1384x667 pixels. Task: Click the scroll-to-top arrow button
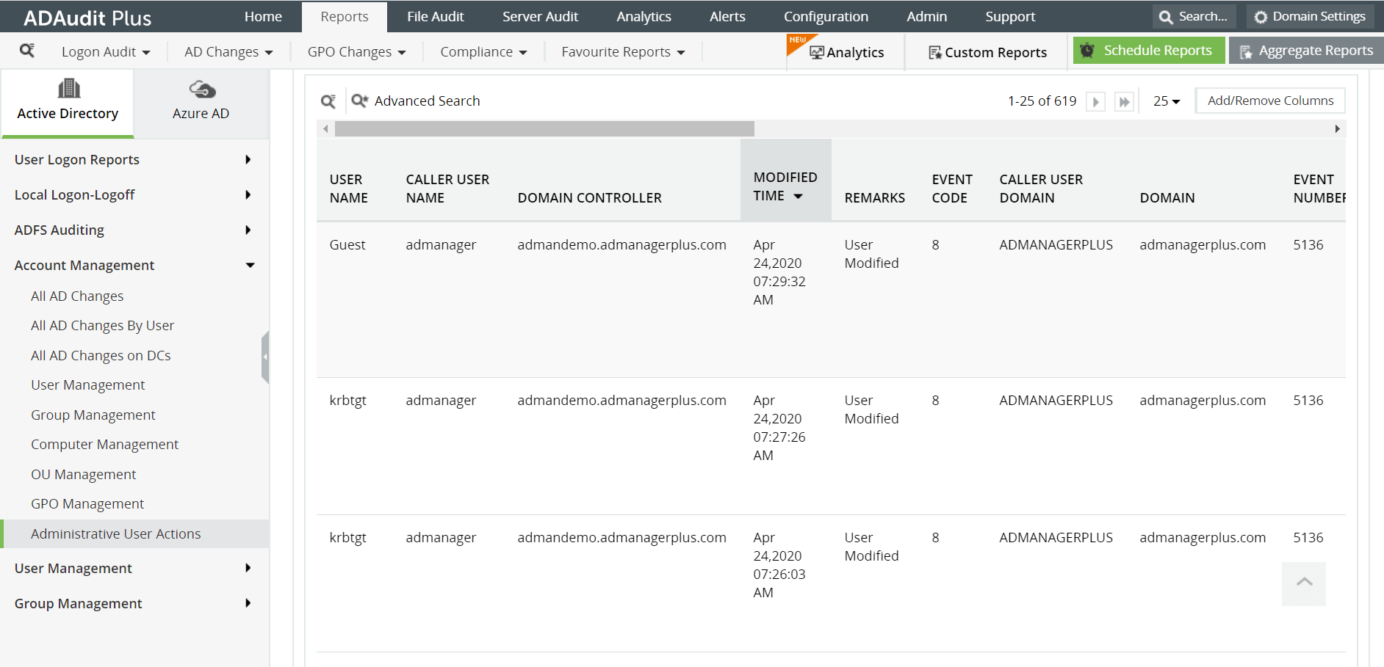[x=1304, y=583]
